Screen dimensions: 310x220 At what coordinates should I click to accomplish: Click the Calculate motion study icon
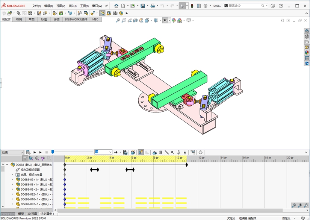pos(28,152)
